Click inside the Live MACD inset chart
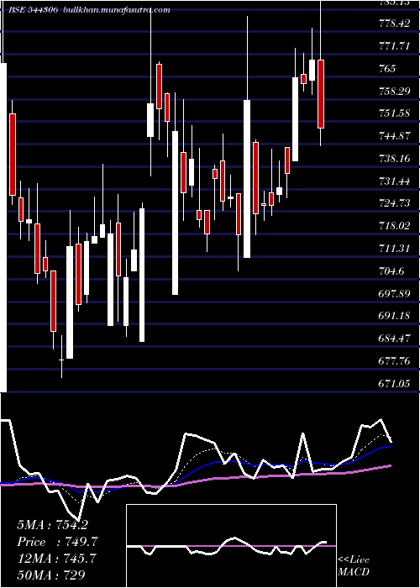 pyautogui.click(x=231, y=546)
